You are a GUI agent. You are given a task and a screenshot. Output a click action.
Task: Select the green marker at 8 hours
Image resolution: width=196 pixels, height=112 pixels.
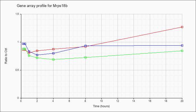(x=85, y=57)
